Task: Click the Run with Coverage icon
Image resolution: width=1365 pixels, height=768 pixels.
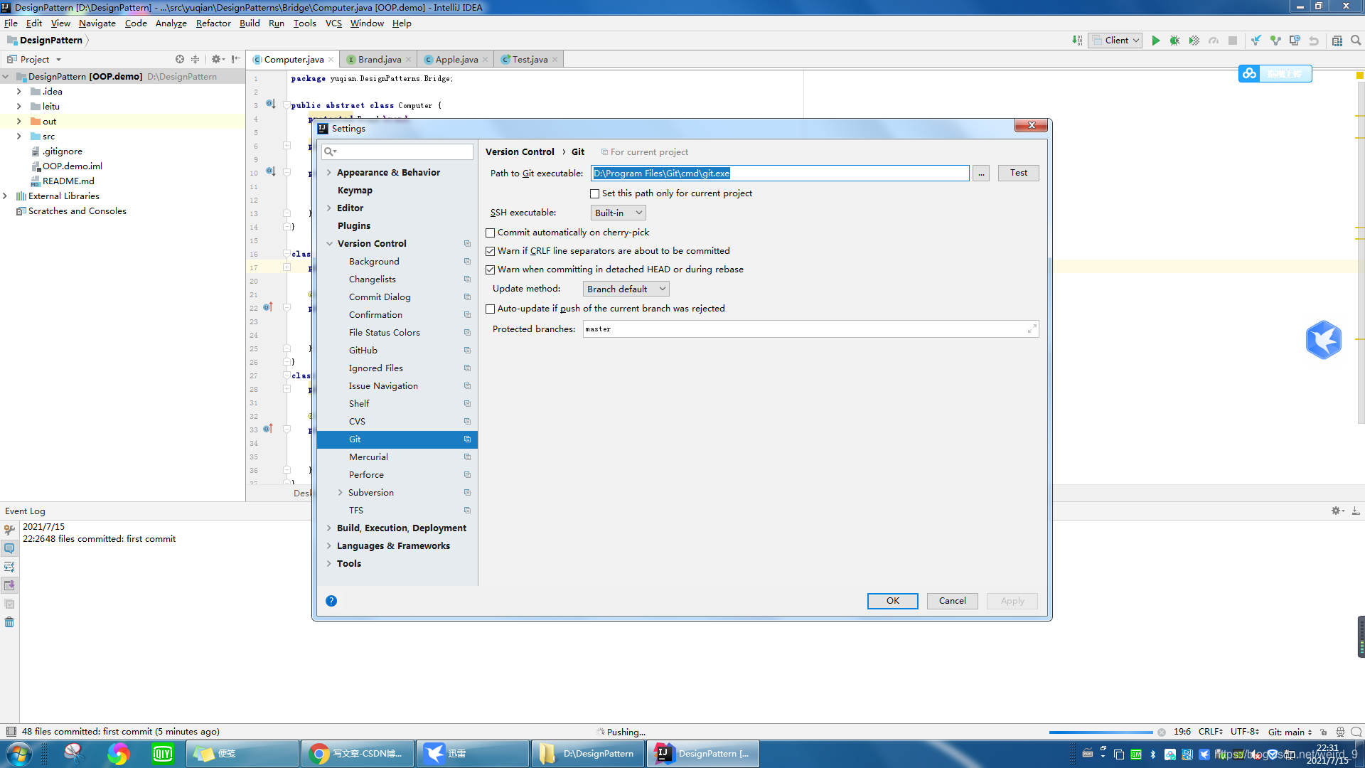Action: (1194, 41)
